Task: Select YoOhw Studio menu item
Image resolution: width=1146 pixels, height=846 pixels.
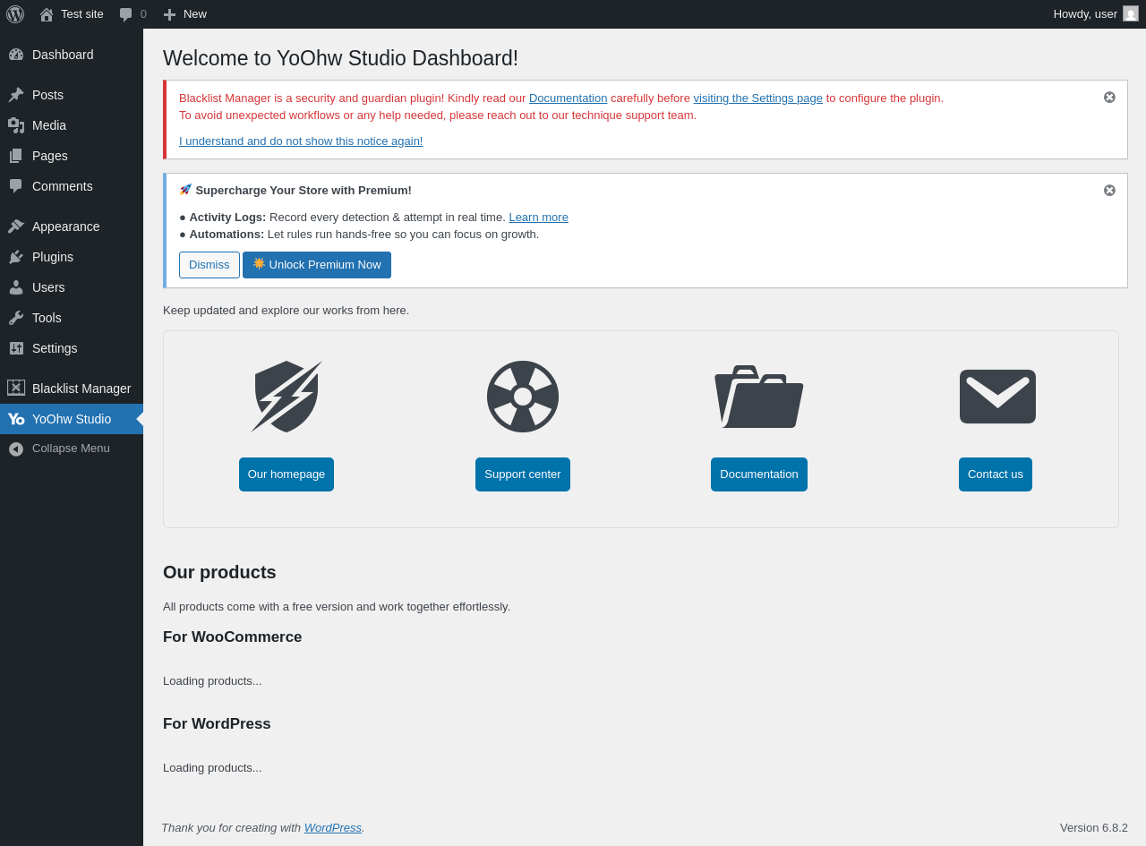Action: (x=72, y=419)
